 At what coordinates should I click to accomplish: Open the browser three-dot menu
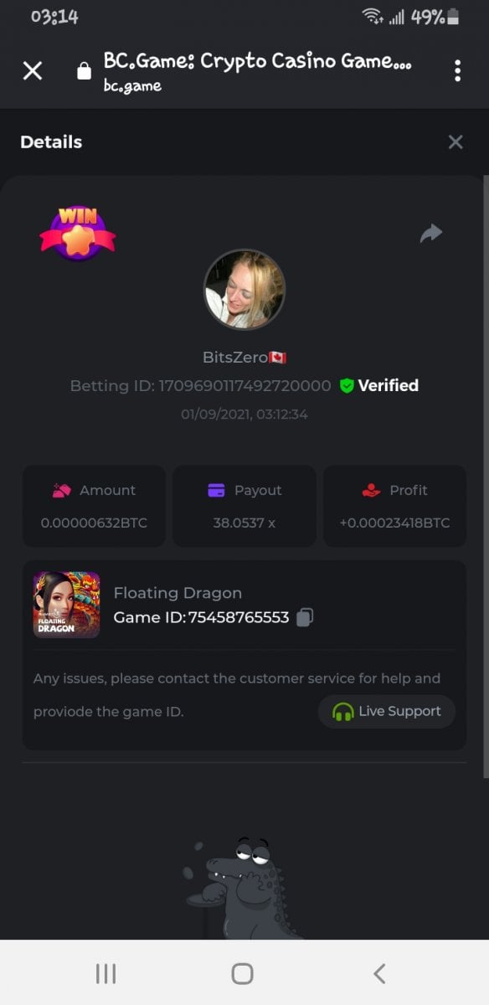point(457,70)
